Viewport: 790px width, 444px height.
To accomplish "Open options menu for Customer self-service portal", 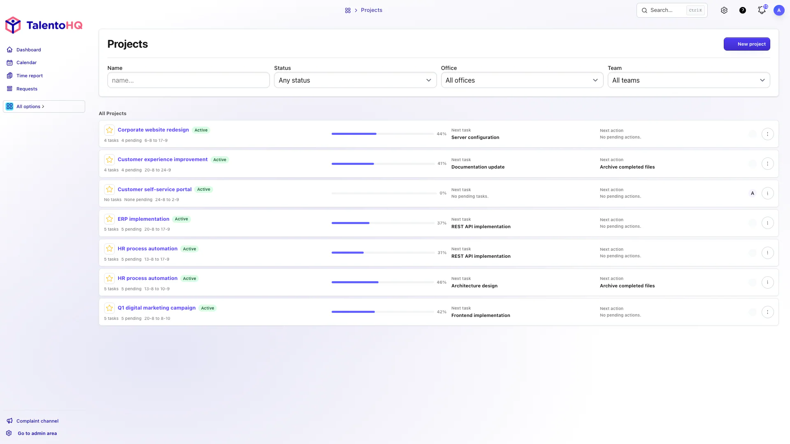I will click(767, 193).
